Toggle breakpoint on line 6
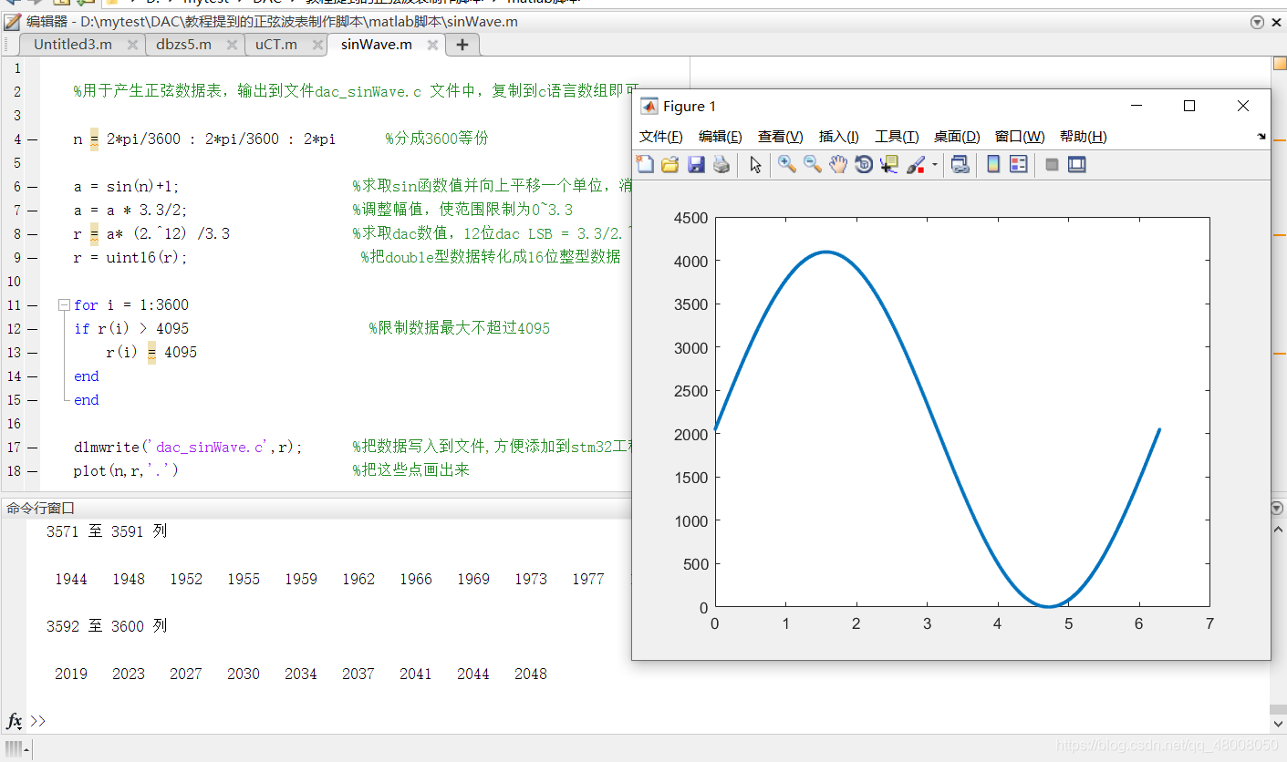1287x762 pixels. pos(33,187)
